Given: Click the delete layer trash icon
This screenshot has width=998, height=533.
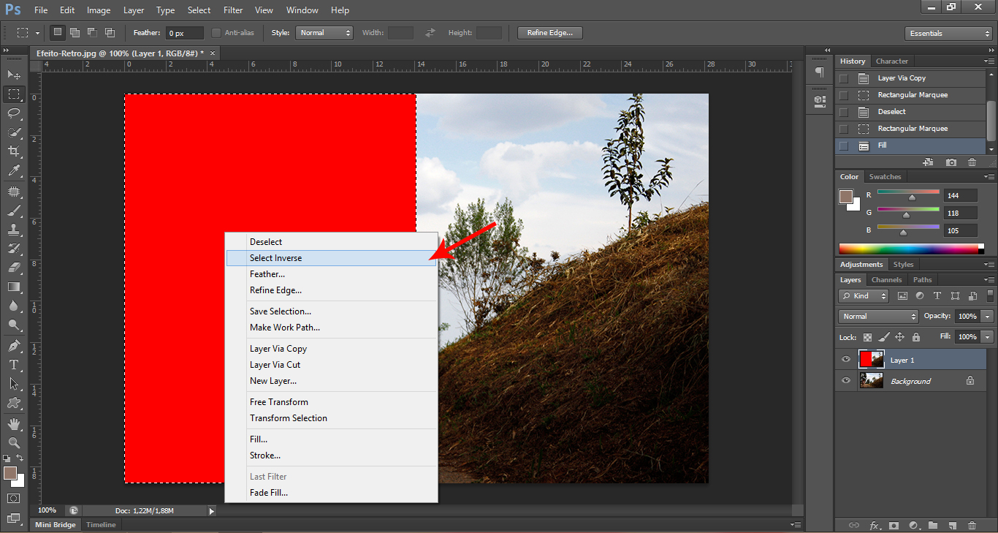Looking at the screenshot, I should (x=972, y=525).
